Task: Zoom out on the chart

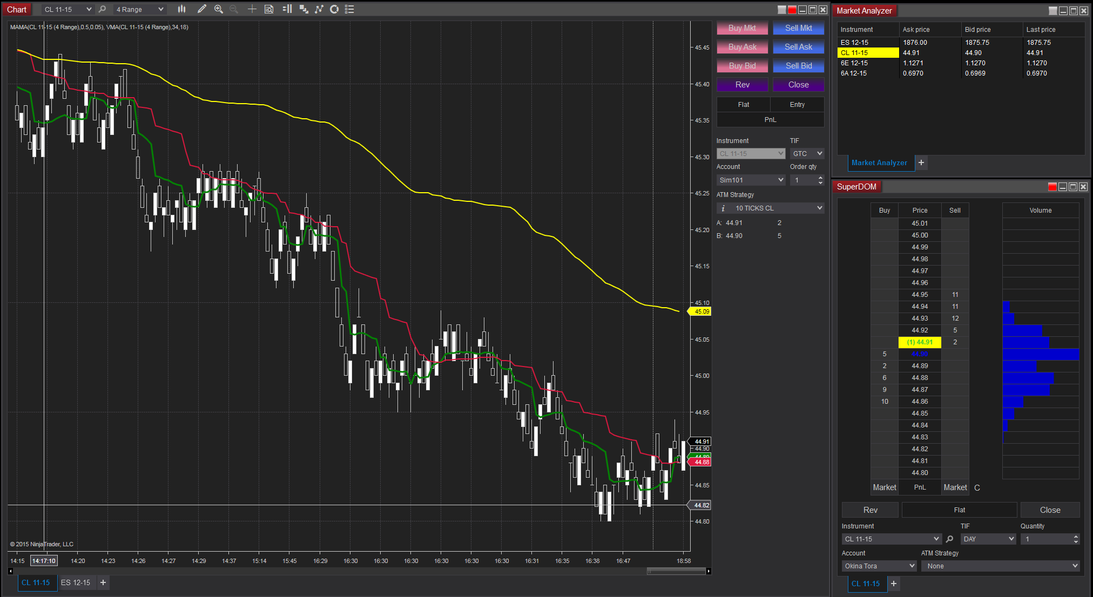Action: 234,9
